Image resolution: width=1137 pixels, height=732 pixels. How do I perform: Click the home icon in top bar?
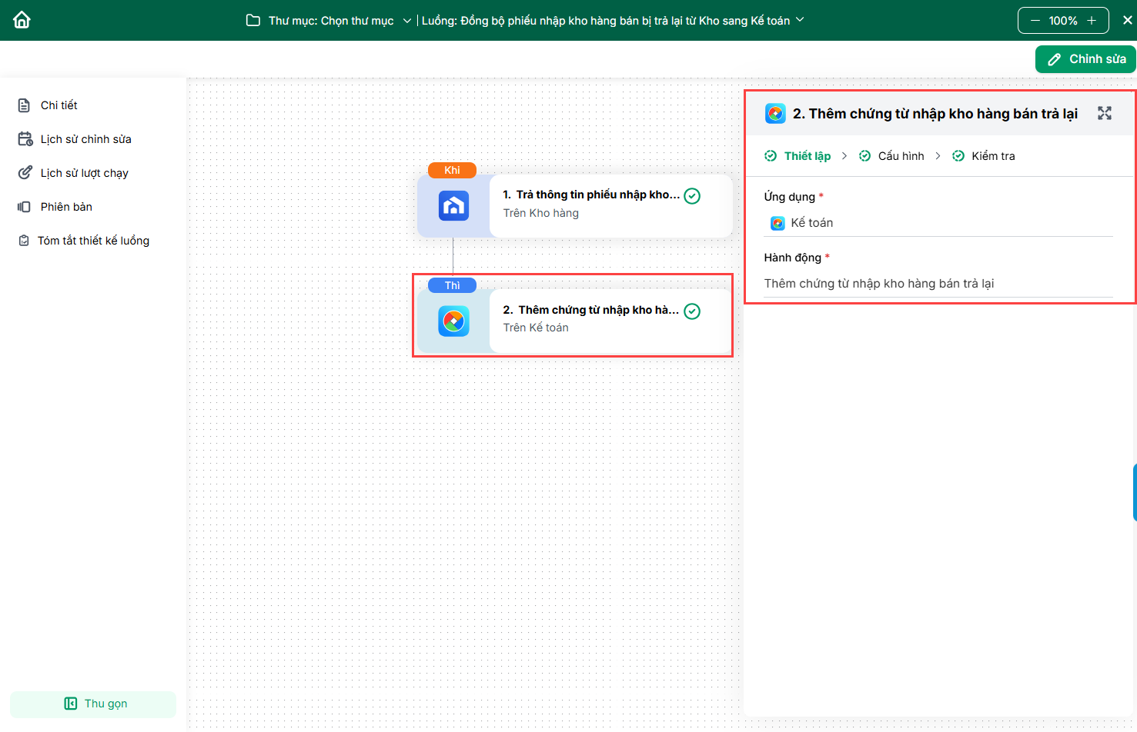pos(22,20)
